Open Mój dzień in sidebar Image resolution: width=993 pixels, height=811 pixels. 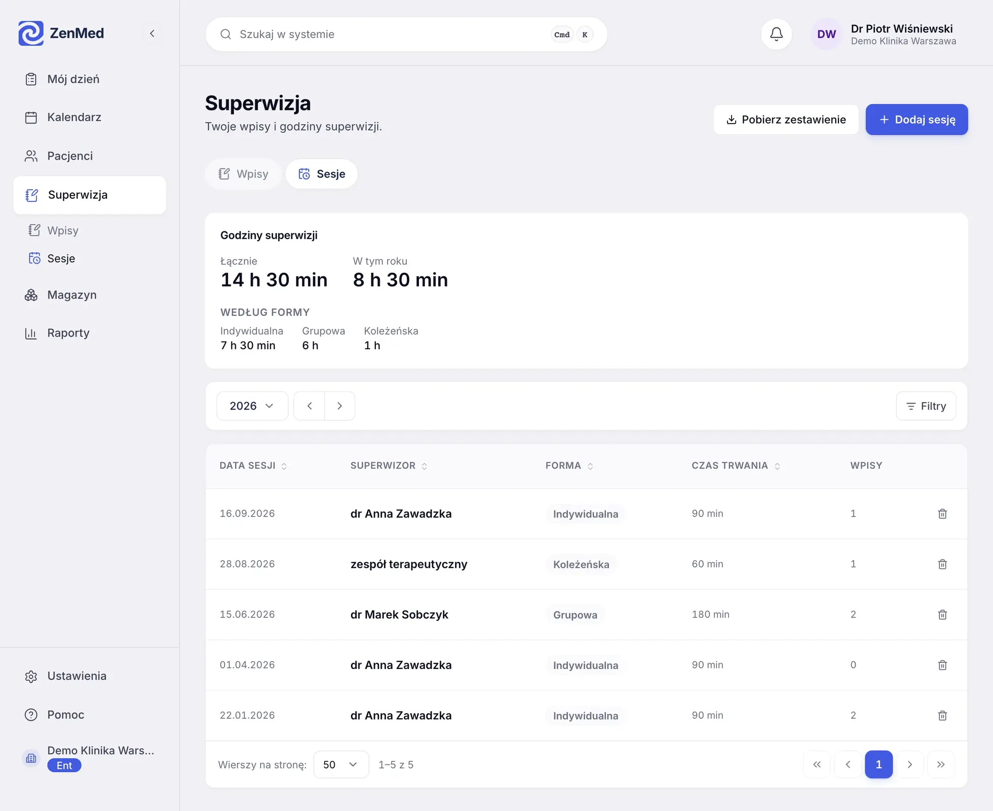[x=90, y=79]
